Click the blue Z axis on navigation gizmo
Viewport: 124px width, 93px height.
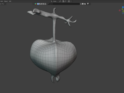tap(123, 7)
